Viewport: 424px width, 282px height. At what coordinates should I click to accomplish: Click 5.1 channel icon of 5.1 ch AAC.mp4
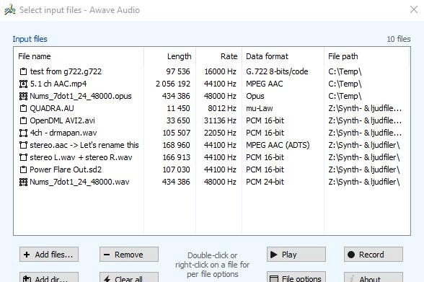(x=23, y=84)
